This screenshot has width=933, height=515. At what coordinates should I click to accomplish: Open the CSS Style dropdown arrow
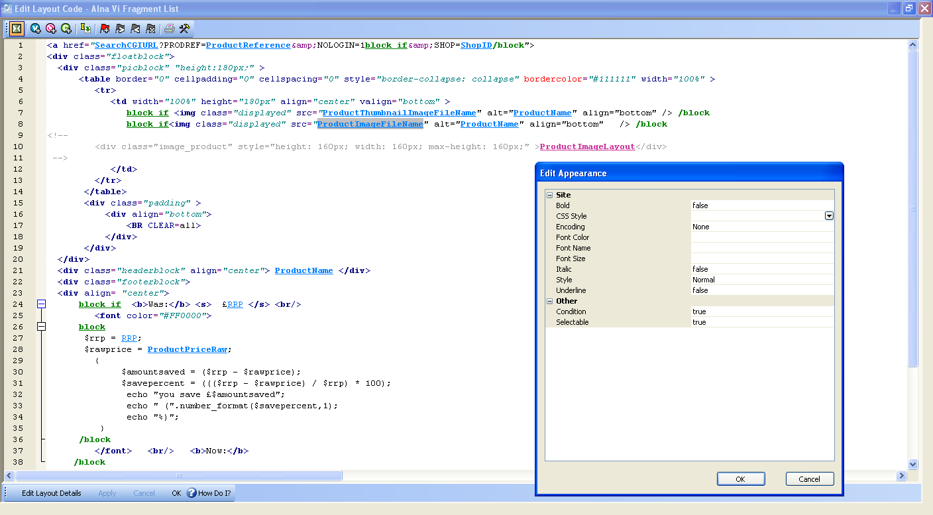point(828,216)
